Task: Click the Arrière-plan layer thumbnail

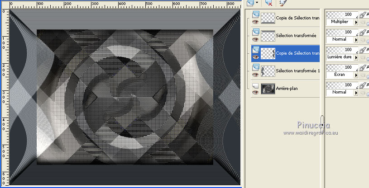Action: point(268,89)
